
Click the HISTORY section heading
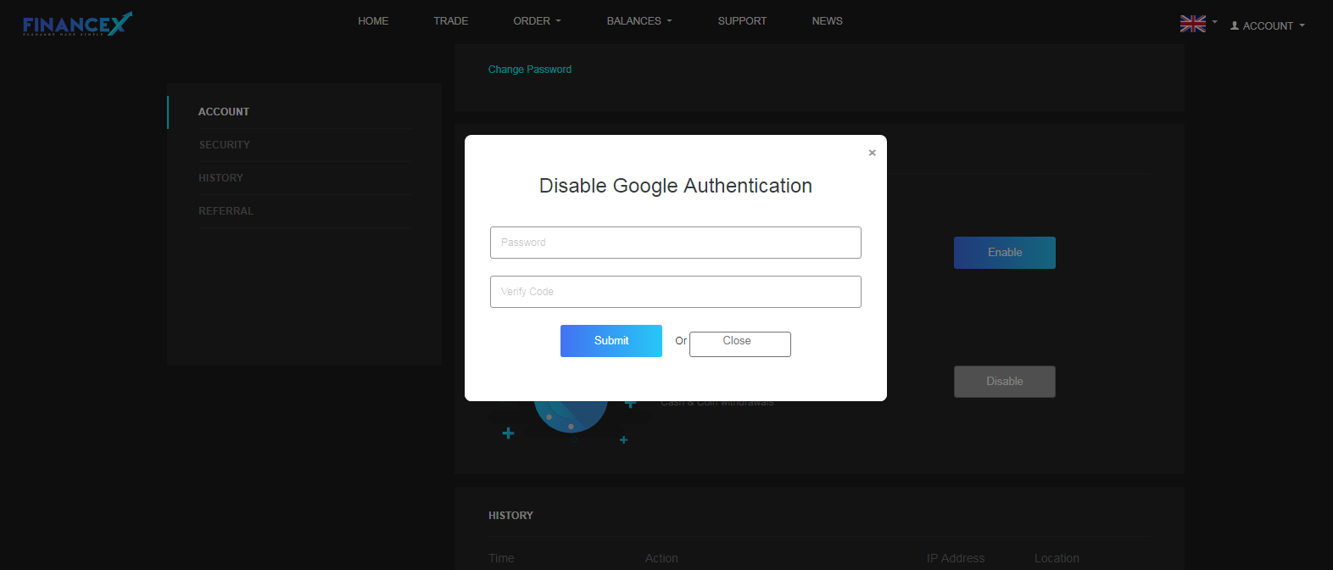[510, 516]
